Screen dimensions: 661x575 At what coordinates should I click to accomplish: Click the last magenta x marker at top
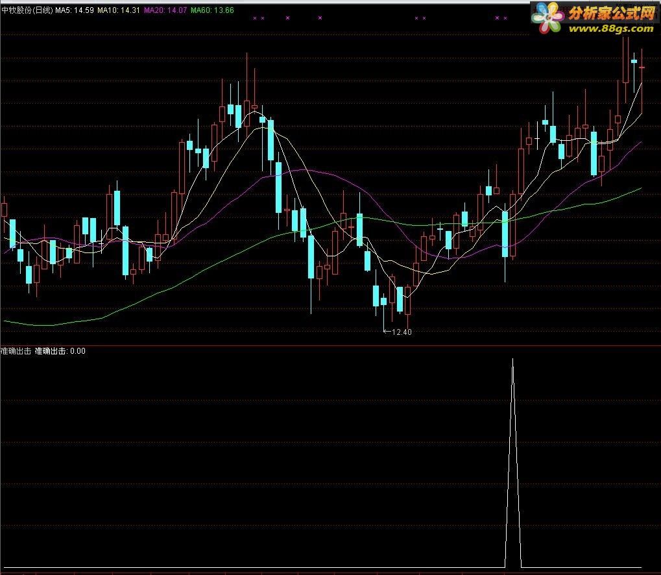point(505,18)
